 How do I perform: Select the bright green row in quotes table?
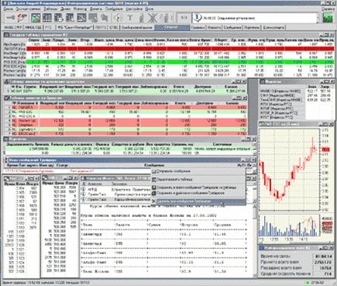(x=169, y=62)
